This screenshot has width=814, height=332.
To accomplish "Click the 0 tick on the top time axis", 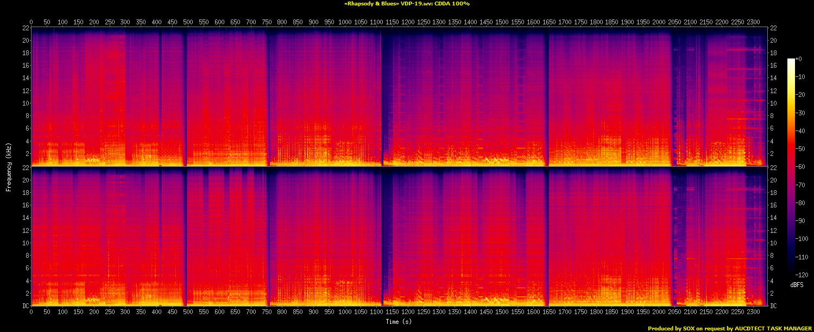I will (x=31, y=22).
